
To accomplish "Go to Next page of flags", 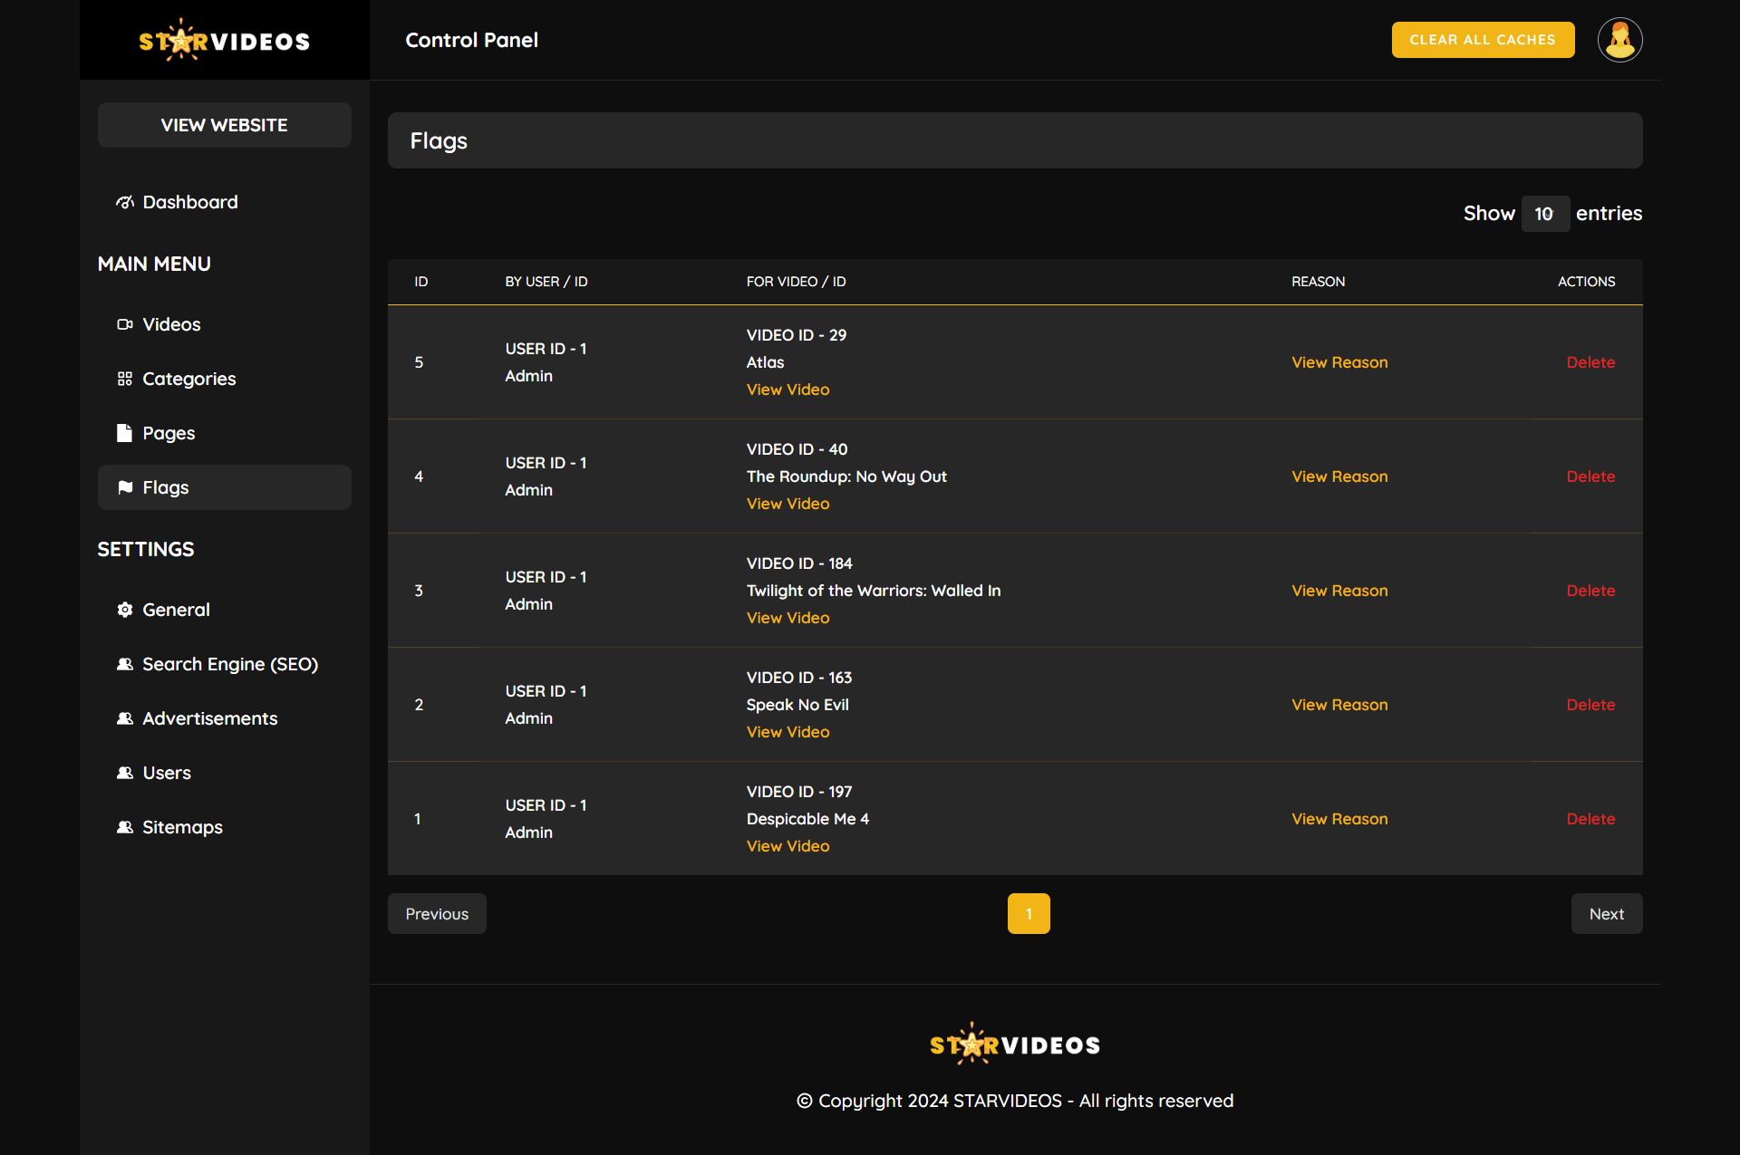I will (x=1605, y=914).
